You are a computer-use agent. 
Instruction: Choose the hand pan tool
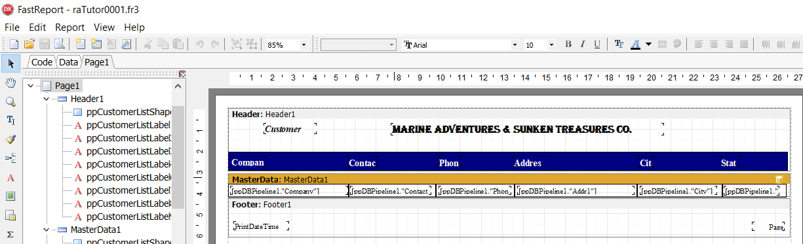10,82
